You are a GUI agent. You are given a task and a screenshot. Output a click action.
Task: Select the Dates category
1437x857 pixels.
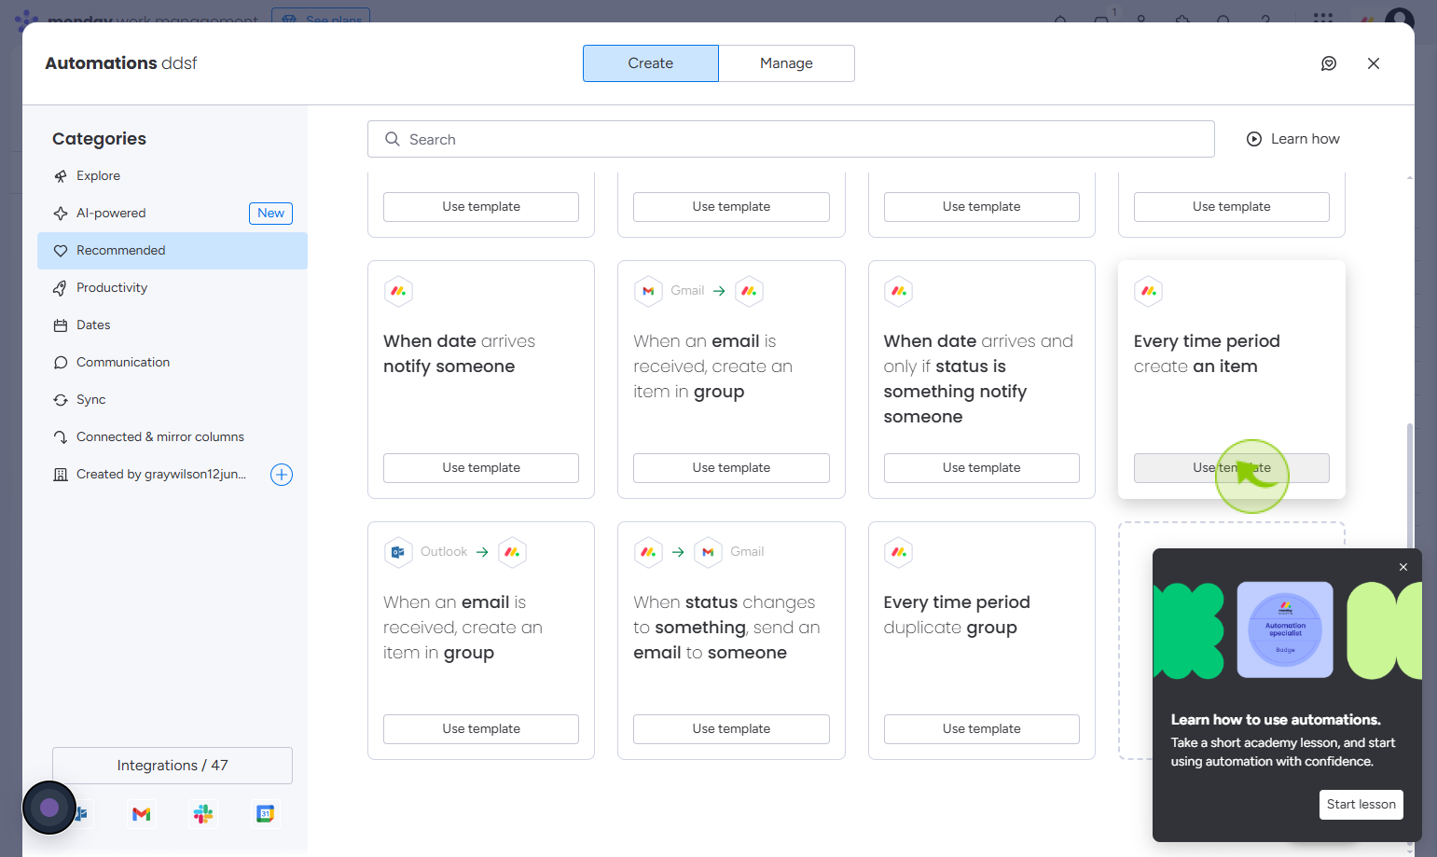(x=173, y=325)
